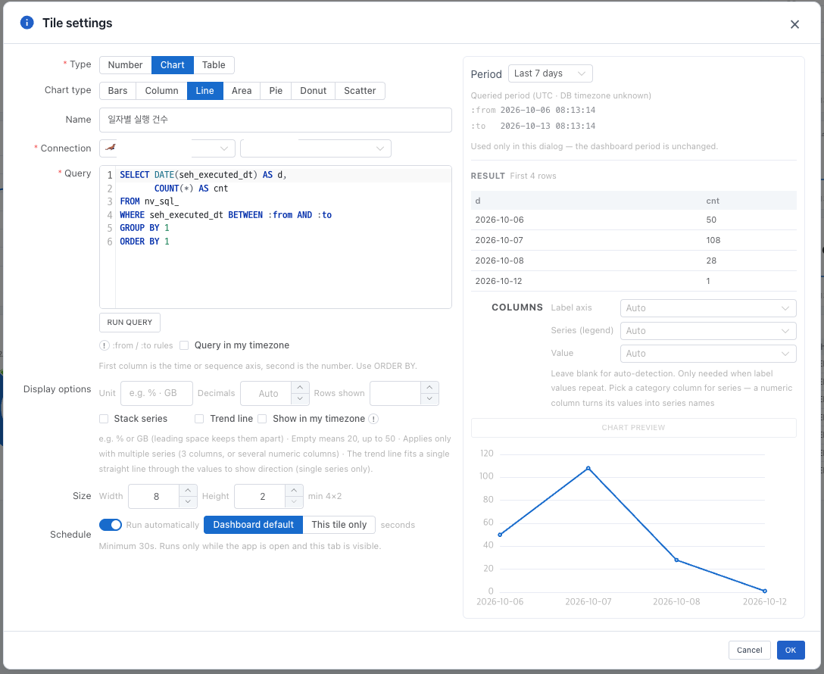The height and width of the screenshot is (674, 824).
Task: Increase the tile Height with up arrow
Action: (294, 490)
